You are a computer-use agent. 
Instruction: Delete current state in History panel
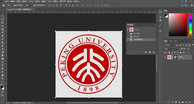click(154, 52)
